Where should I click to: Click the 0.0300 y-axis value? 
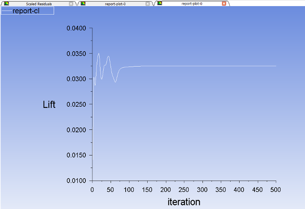tap(76, 79)
